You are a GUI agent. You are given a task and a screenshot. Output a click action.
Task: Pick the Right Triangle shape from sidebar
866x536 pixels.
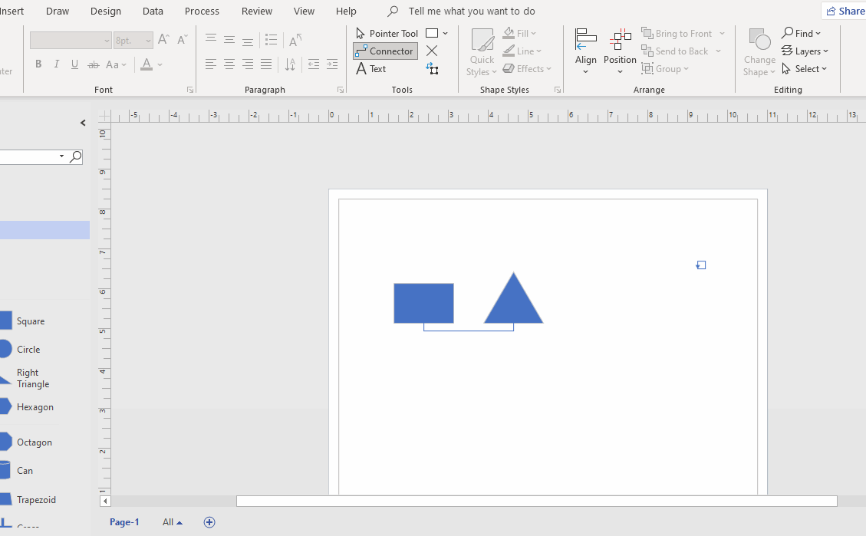pyautogui.click(x=31, y=377)
